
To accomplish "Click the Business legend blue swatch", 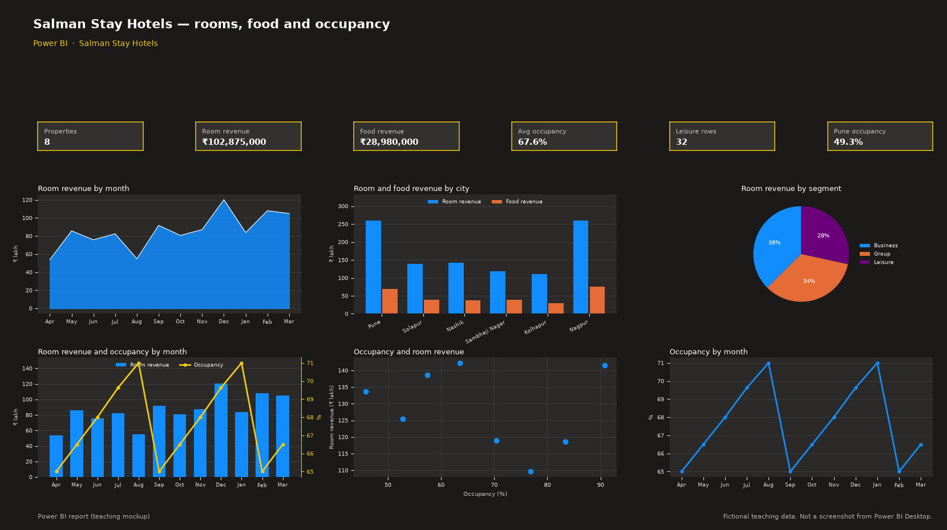I will [865, 246].
